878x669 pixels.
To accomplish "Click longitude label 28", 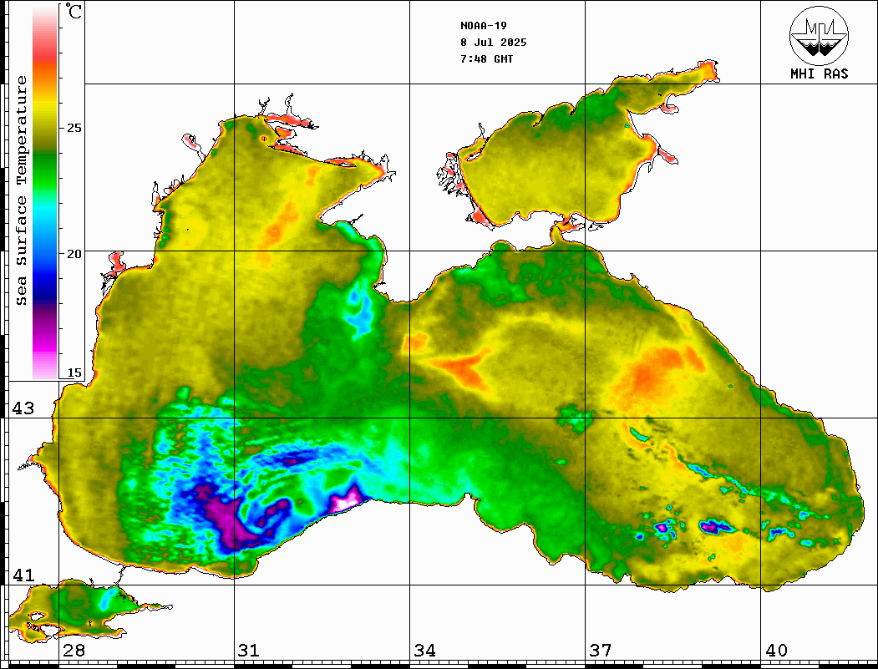I will (74, 651).
